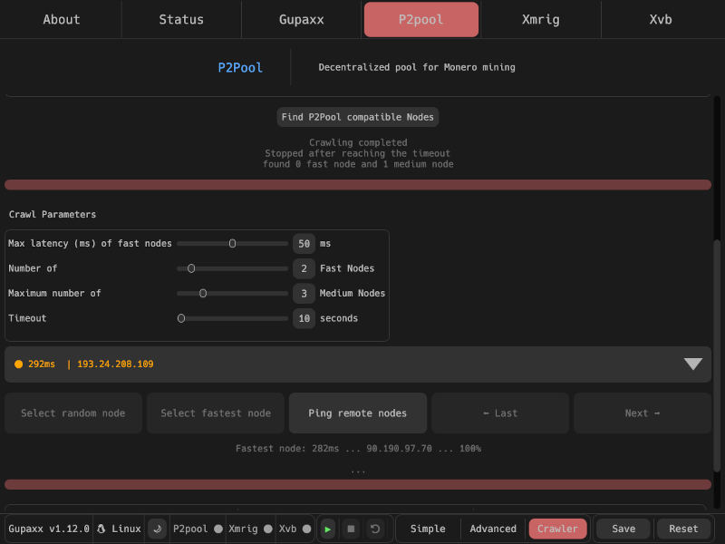725x544 pixels.
Task: Click the restart process circular arrow icon
Action: [374, 529]
